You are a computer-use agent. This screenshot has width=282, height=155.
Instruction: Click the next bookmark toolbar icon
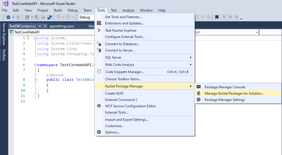point(230,17)
